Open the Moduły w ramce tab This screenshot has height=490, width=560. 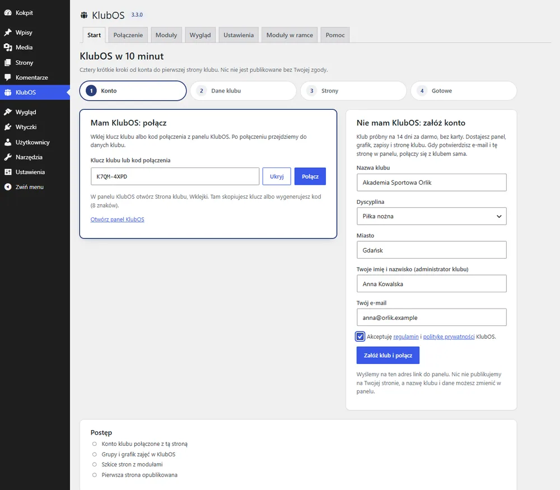(x=290, y=35)
